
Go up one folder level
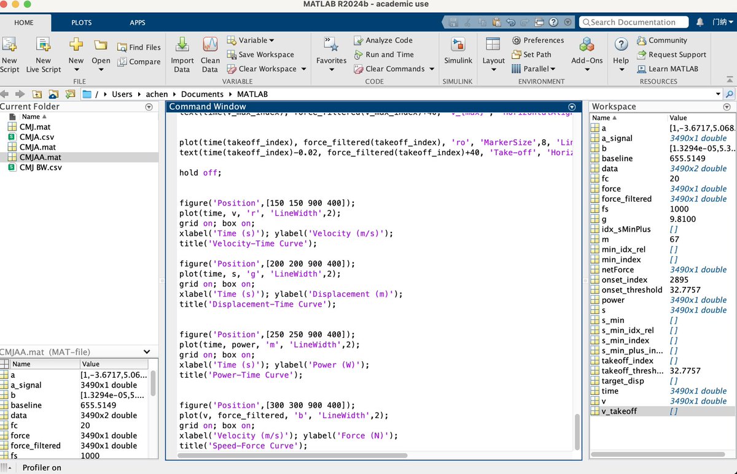coord(37,94)
